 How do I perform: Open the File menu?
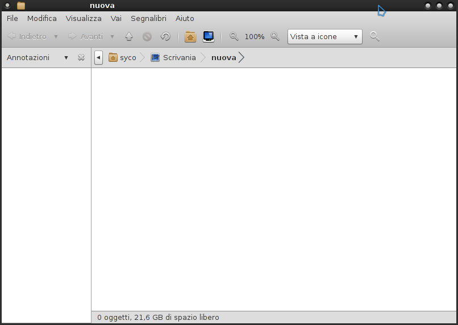click(x=13, y=18)
